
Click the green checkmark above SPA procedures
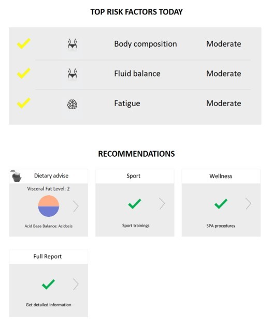coord(221,203)
